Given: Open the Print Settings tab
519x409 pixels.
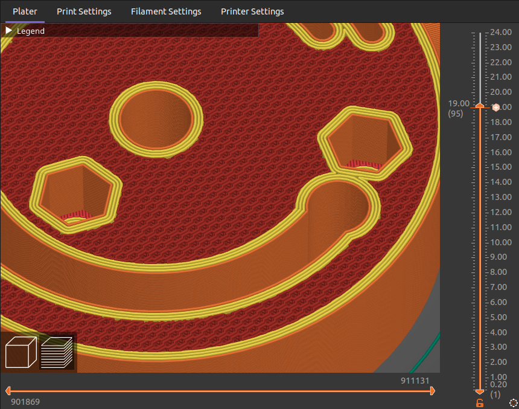Looking at the screenshot, I should 84,11.
